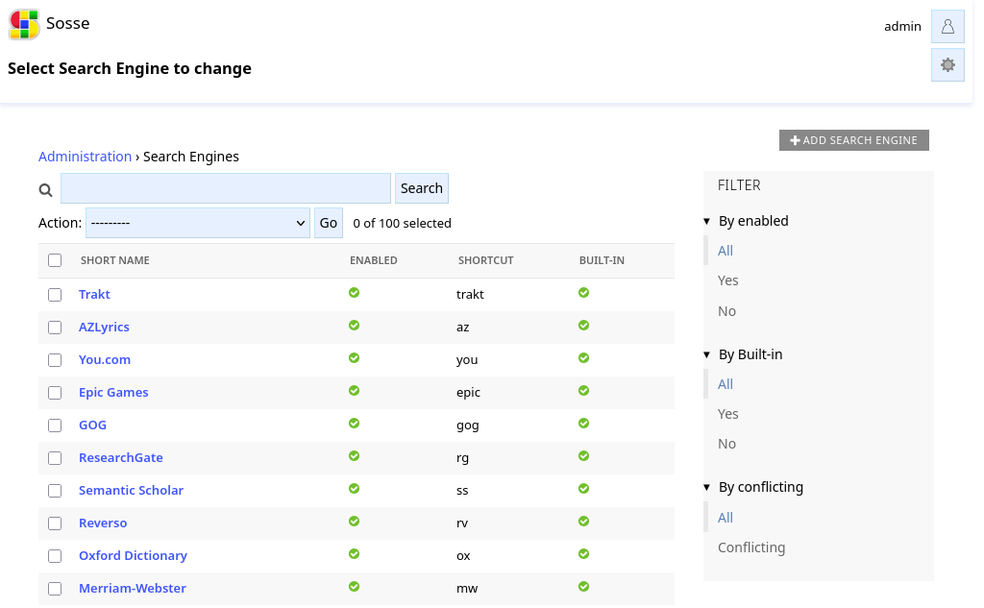The width and height of the screenshot is (984, 608).
Task: Filter enabled engines by No
Action: click(x=726, y=311)
